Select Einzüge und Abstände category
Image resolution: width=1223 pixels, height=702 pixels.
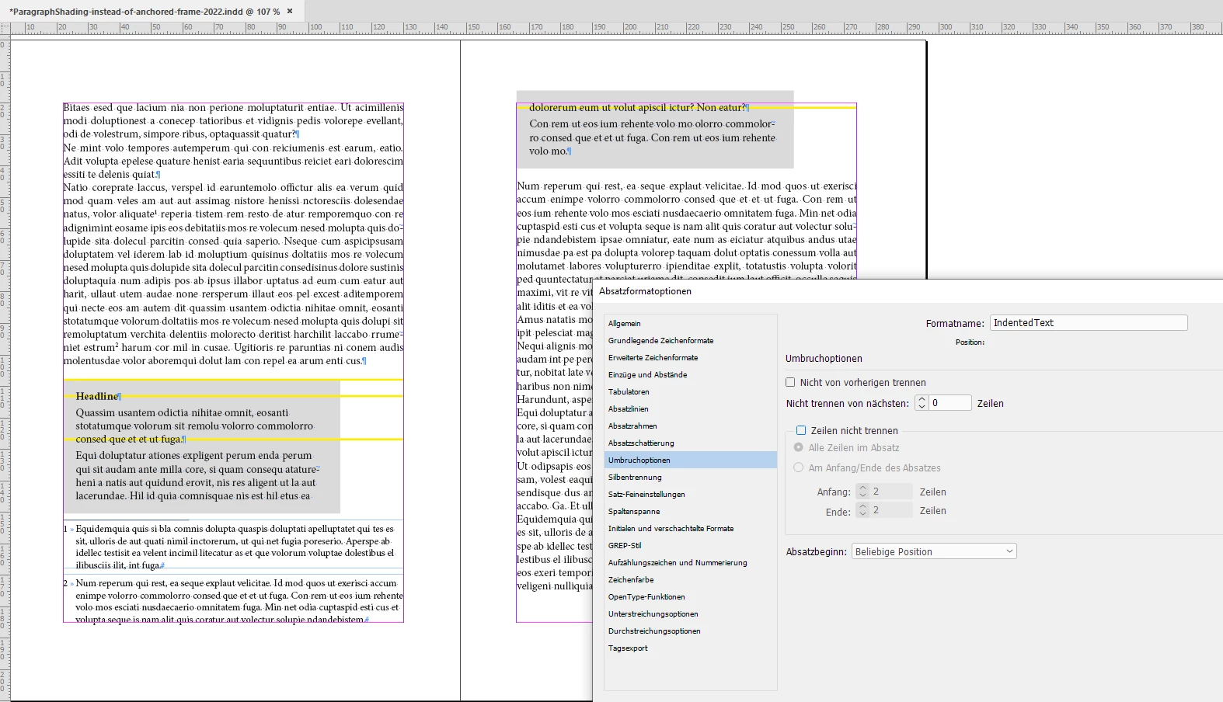[690, 374]
